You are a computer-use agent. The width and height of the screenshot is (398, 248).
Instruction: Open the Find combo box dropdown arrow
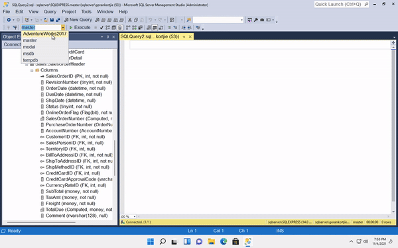[241, 20]
